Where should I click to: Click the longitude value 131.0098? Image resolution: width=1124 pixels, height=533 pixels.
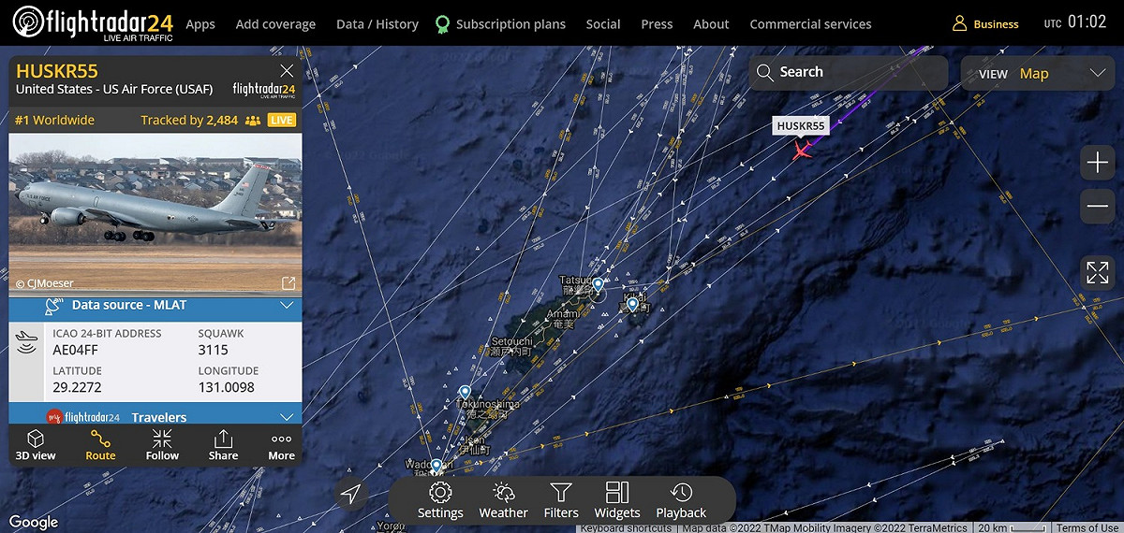[227, 387]
